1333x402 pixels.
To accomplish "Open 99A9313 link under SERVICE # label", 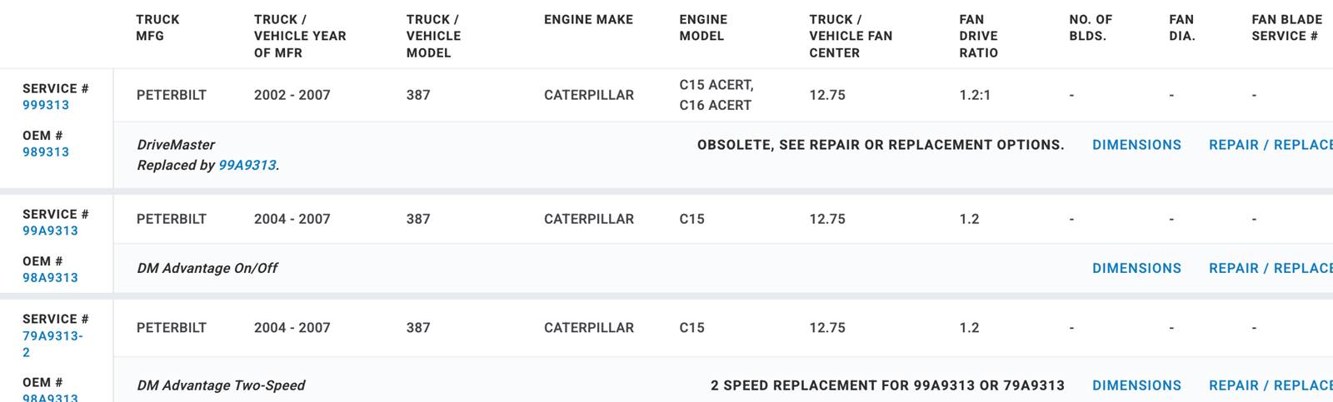I will (x=50, y=231).
